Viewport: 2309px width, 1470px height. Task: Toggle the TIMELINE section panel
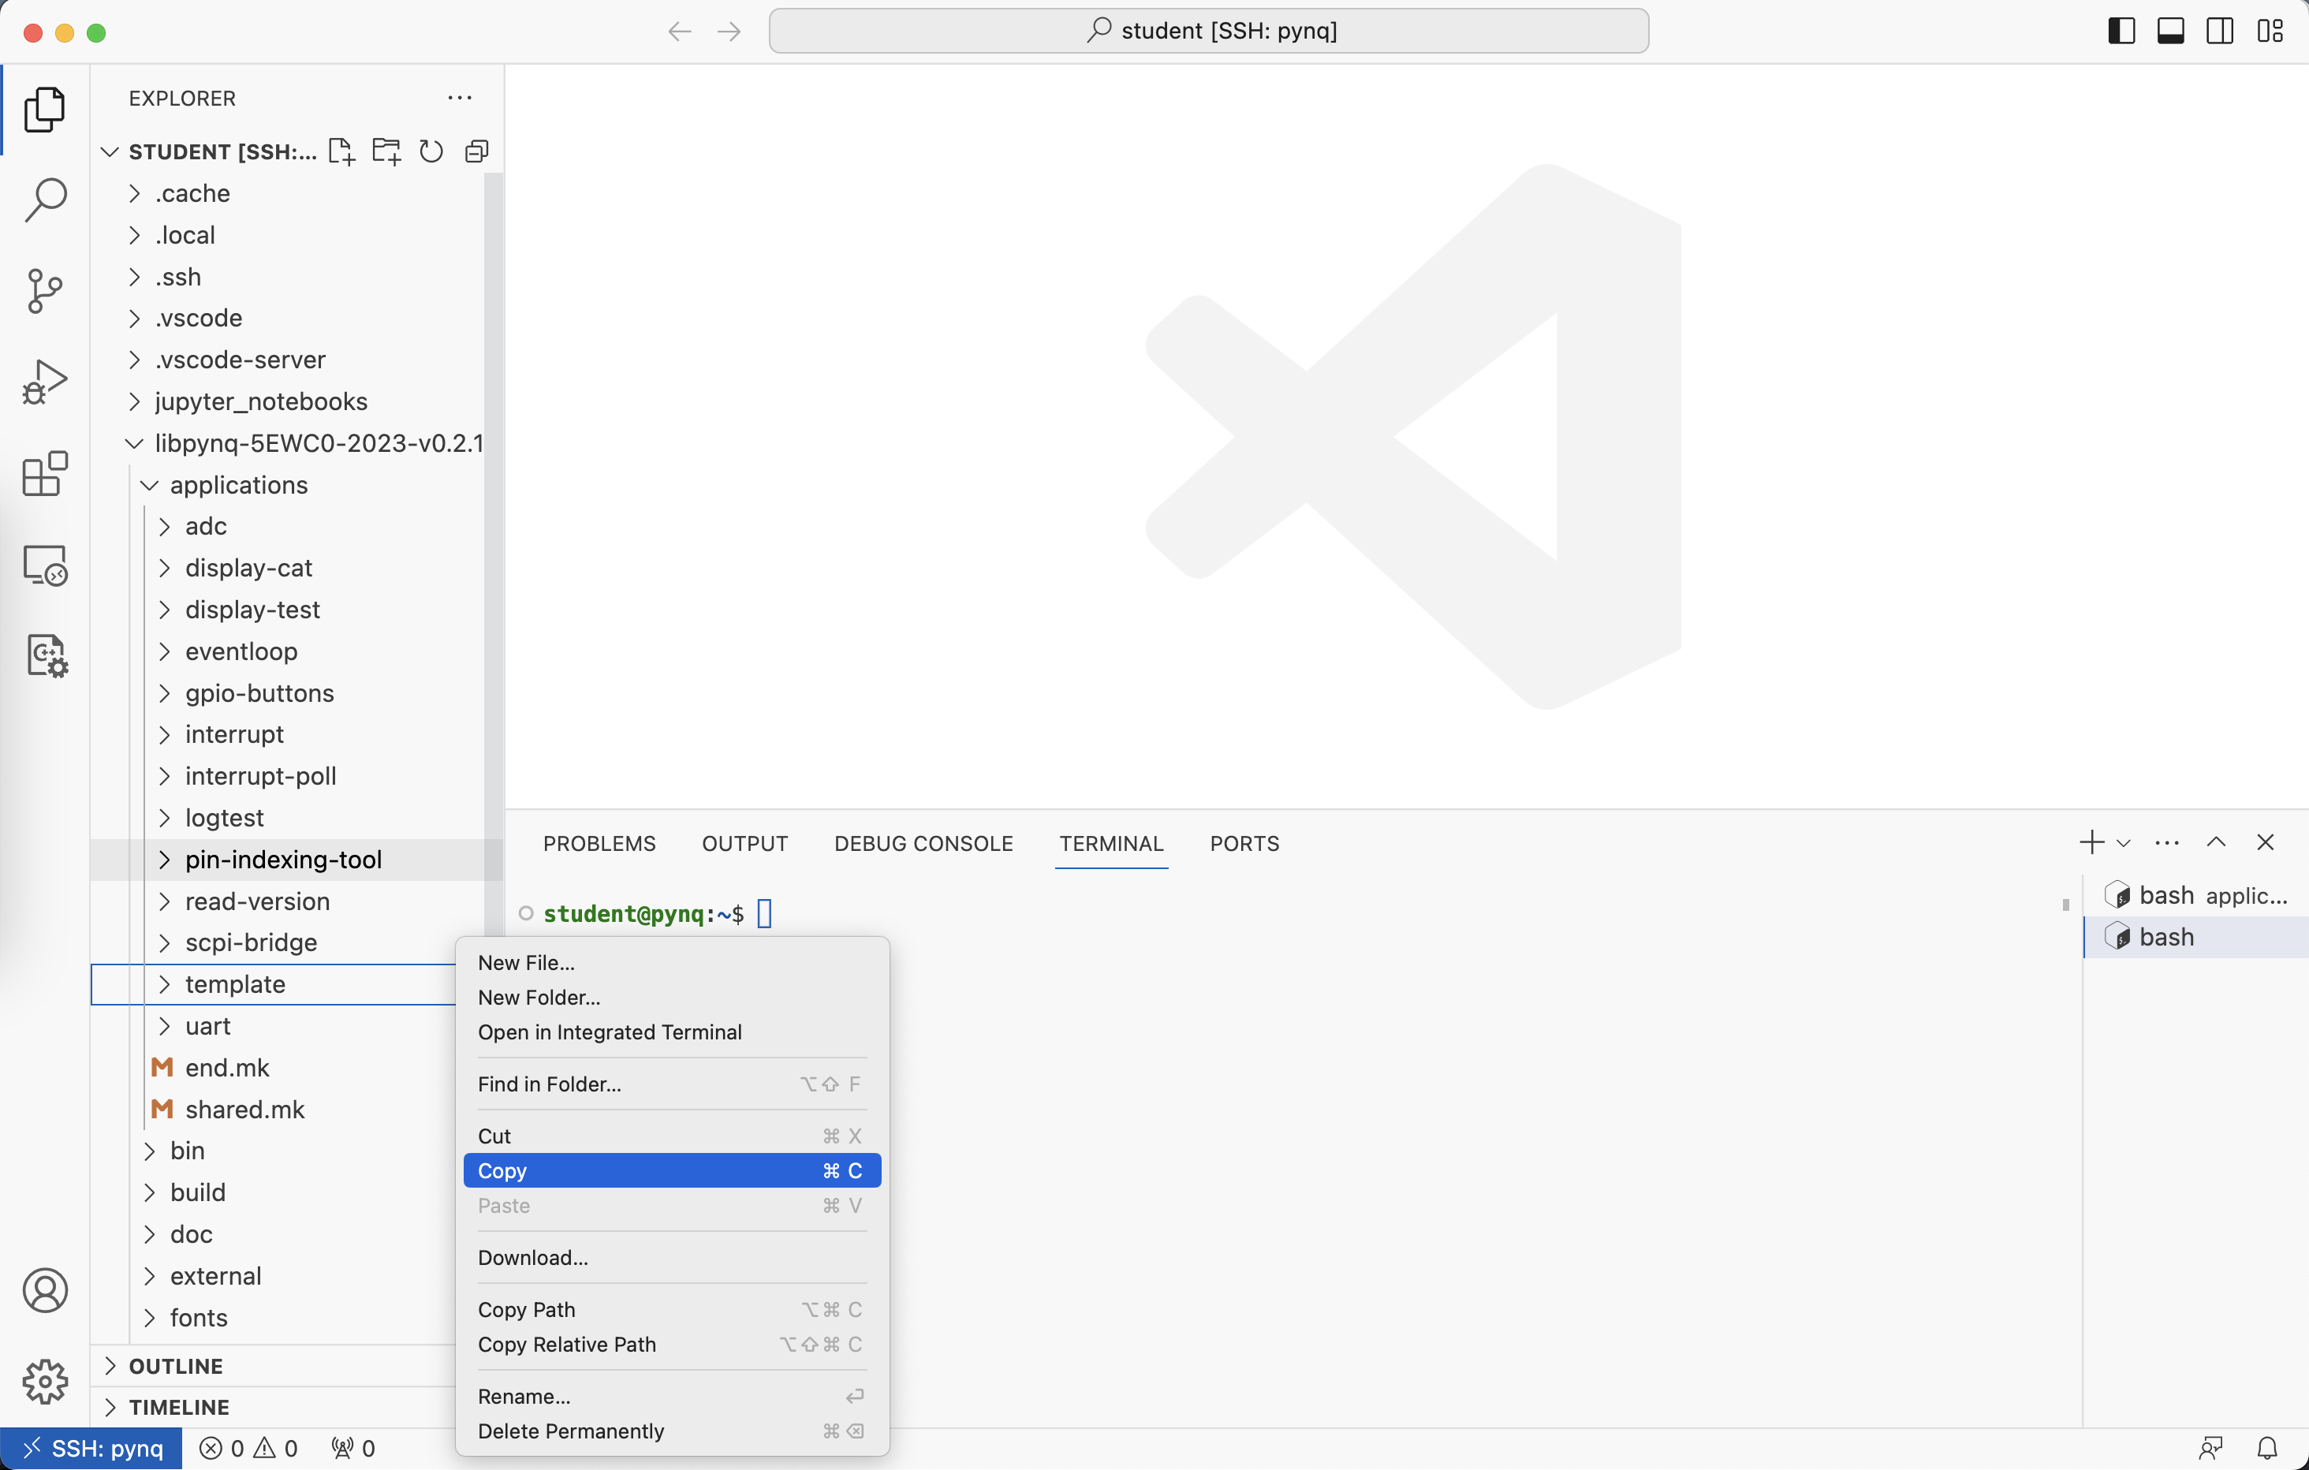tap(180, 1408)
